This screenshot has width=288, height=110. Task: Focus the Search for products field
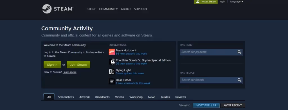(x=211, y=52)
